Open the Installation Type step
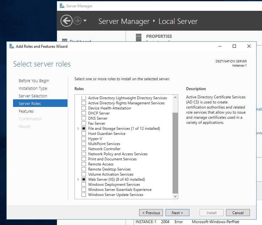262x225 pixels. pyautogui.click(x=33, y=88)
